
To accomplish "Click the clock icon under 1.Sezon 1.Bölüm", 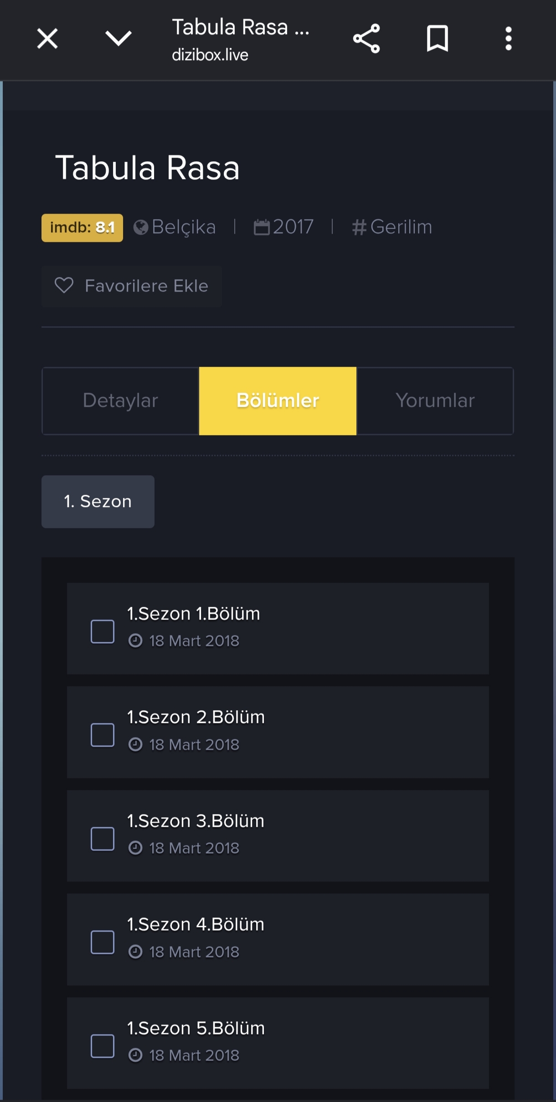I will coord(135,641).
